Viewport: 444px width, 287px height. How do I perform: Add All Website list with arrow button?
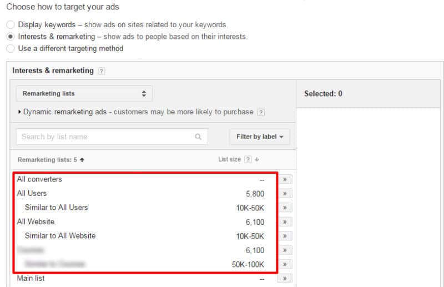tap(285, 222)
